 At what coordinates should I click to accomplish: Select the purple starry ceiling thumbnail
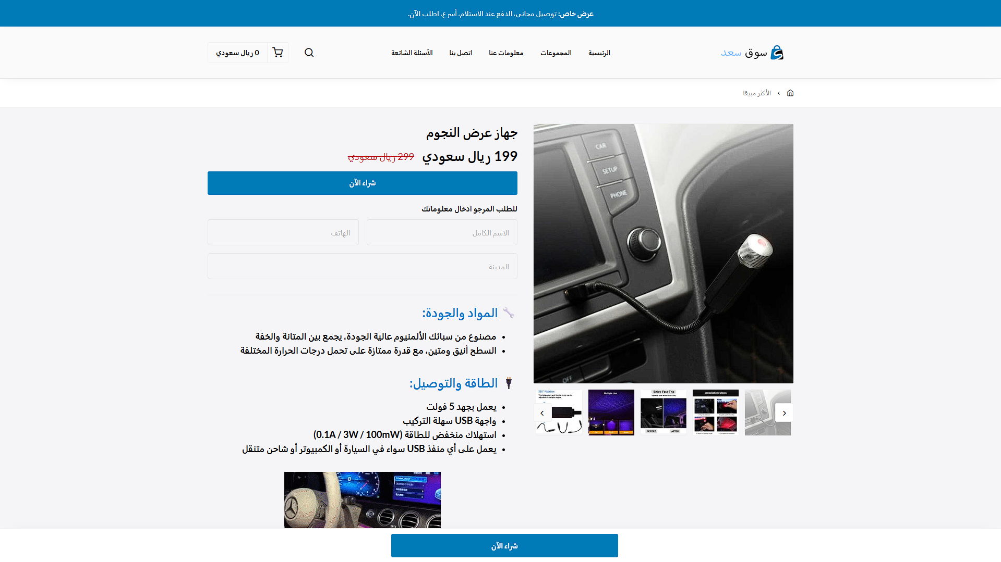tap(611, 413)
